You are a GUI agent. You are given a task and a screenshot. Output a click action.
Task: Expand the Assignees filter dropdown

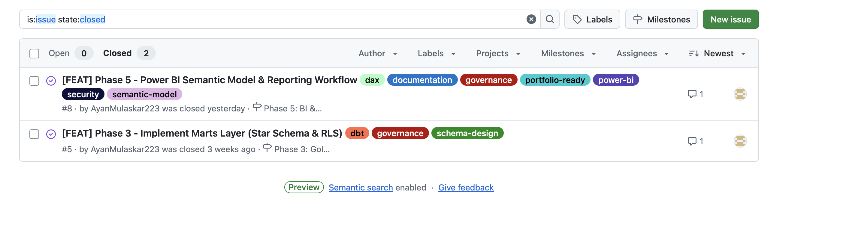point(642,53)
